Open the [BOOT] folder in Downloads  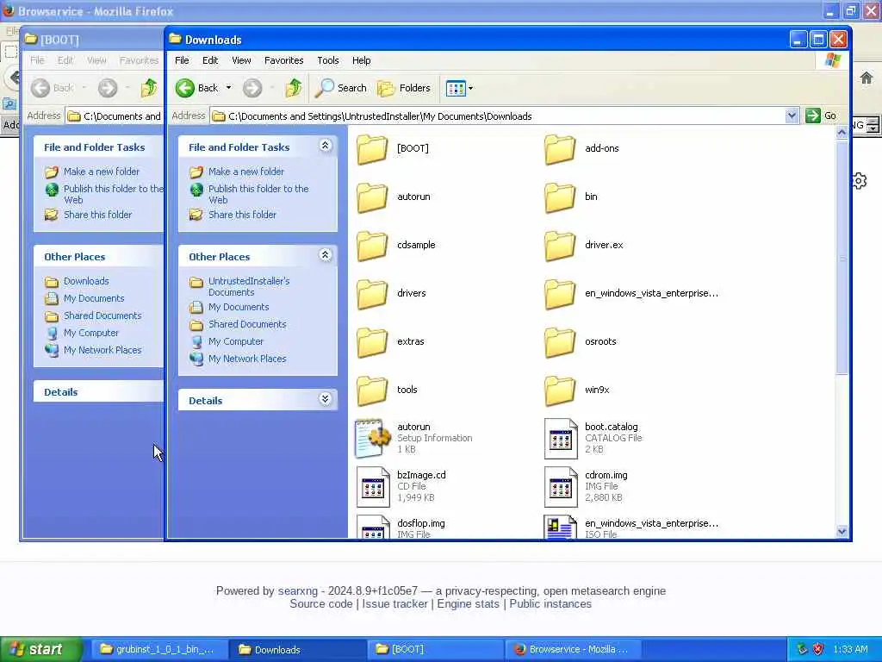click(x=393, y=148)
